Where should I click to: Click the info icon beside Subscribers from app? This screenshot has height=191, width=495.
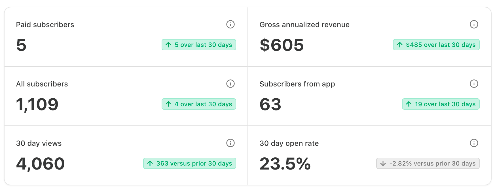coord(474,84)
